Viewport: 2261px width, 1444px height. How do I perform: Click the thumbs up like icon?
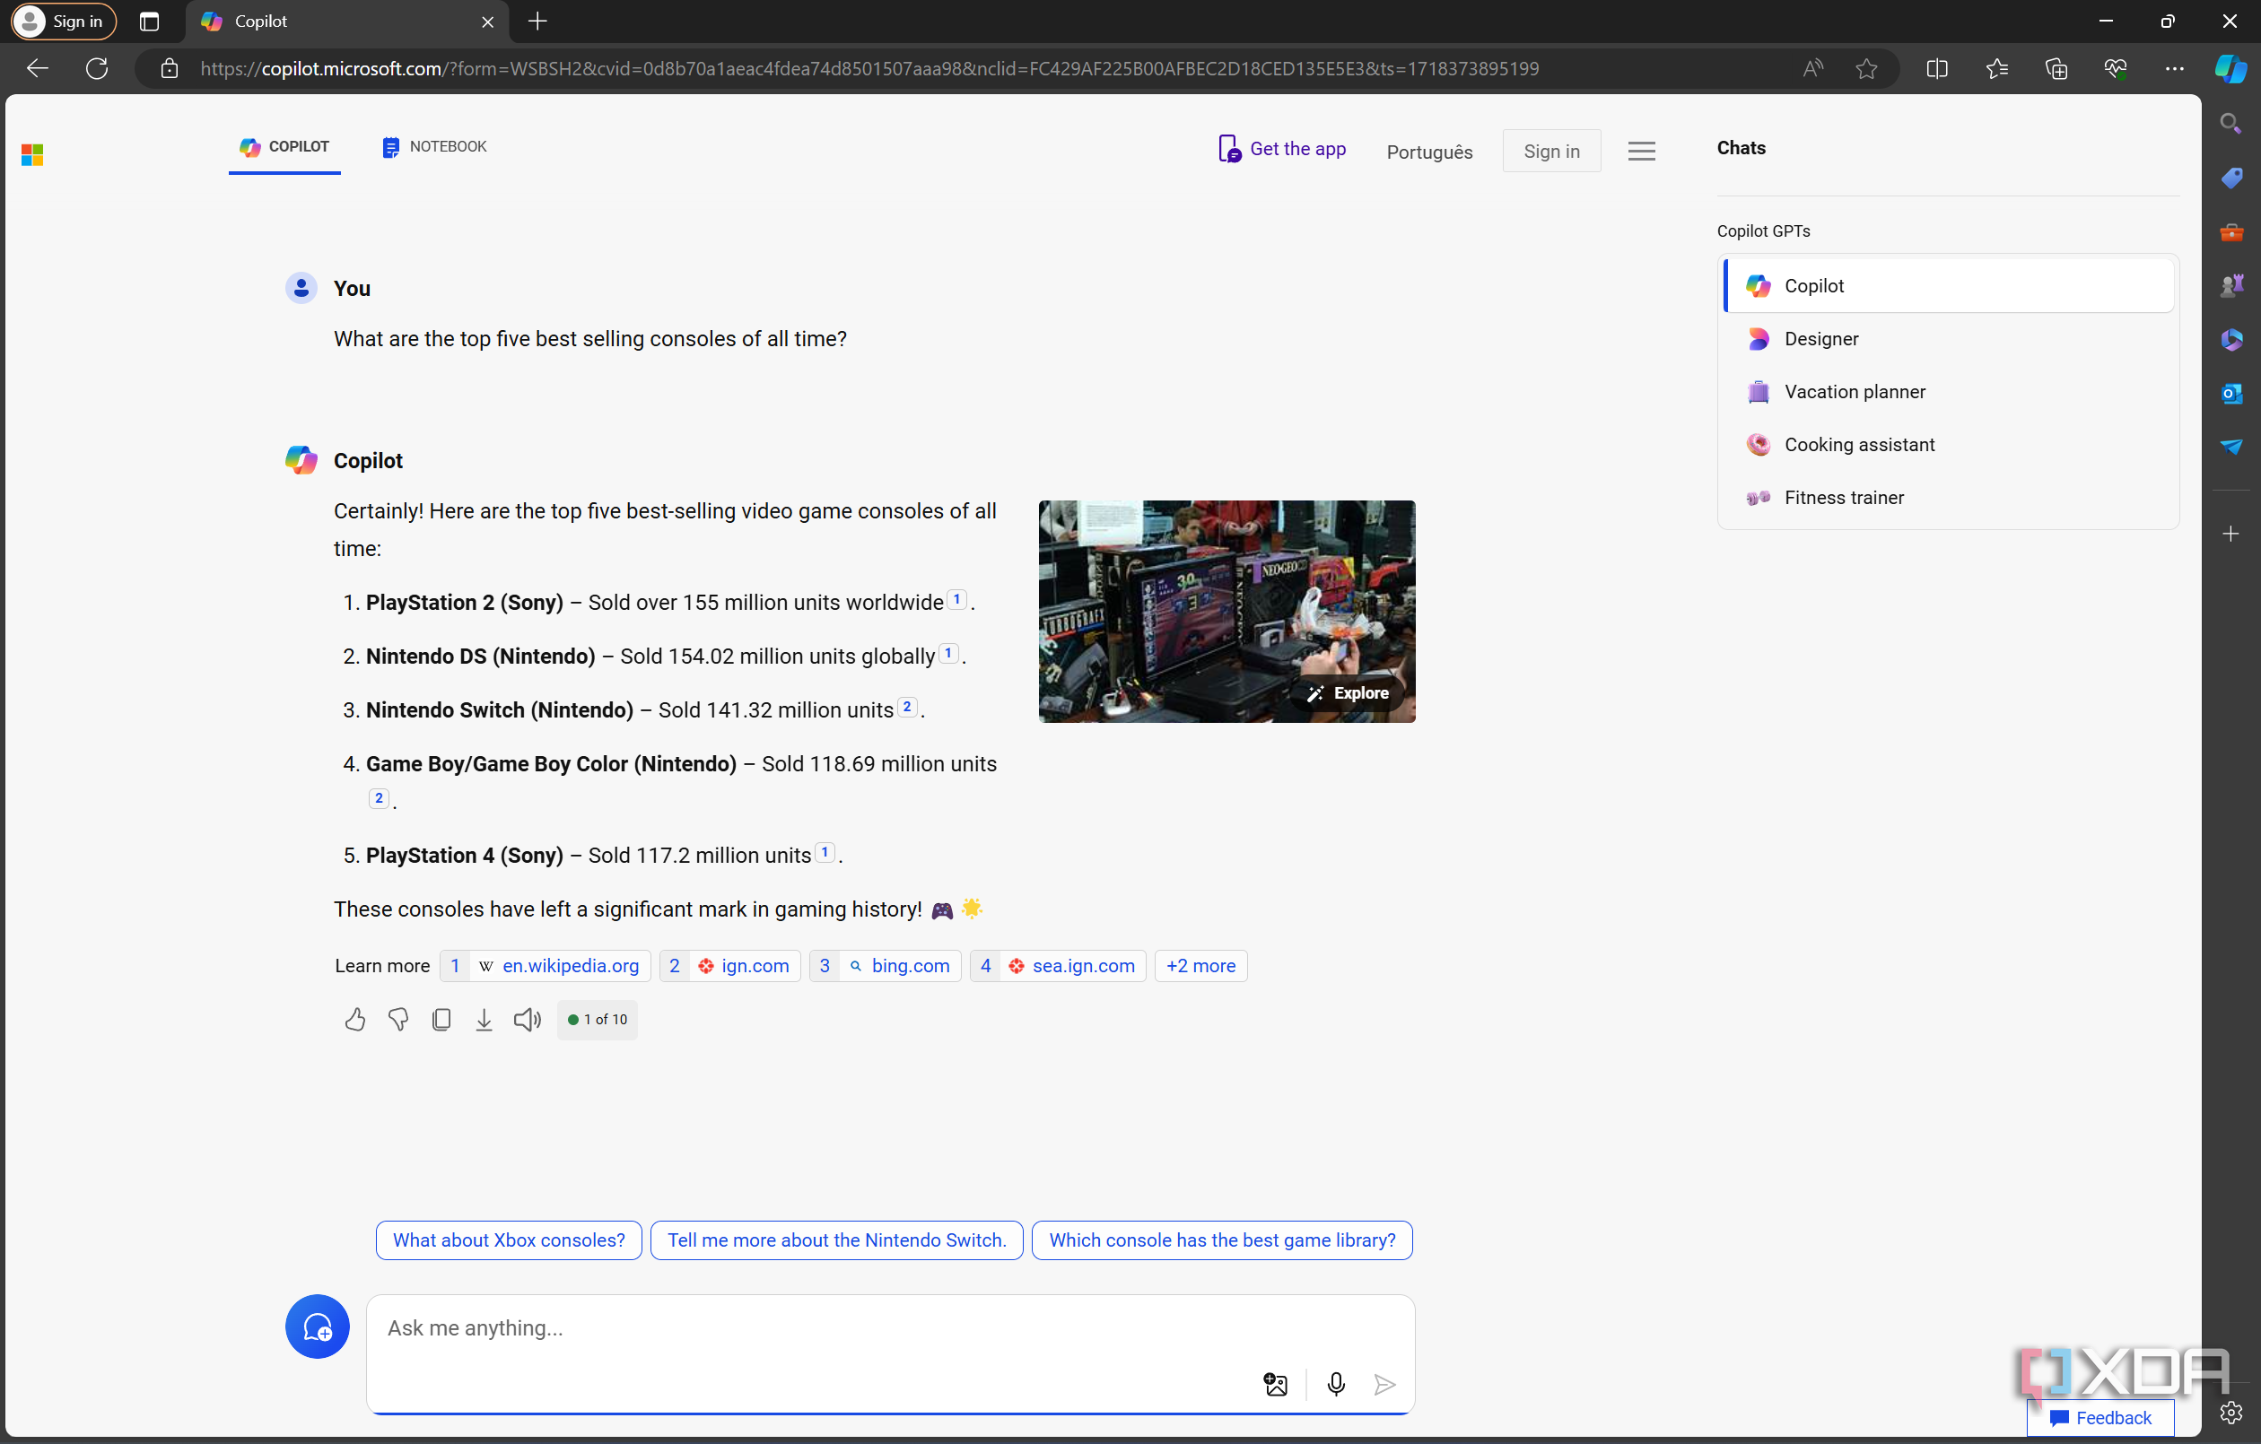[x=355, y=1020]
